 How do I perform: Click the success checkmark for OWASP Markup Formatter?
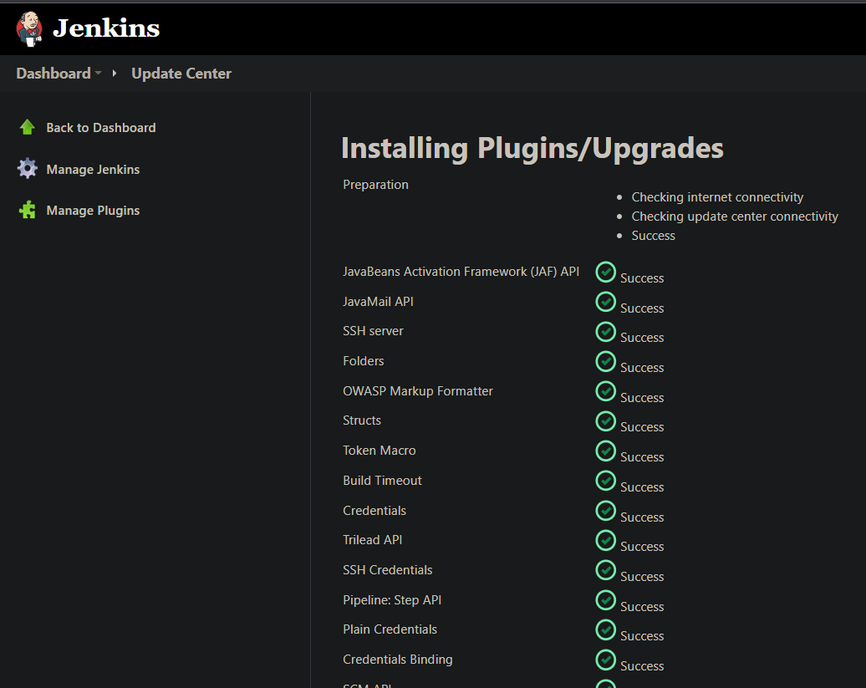pos(606,391)
